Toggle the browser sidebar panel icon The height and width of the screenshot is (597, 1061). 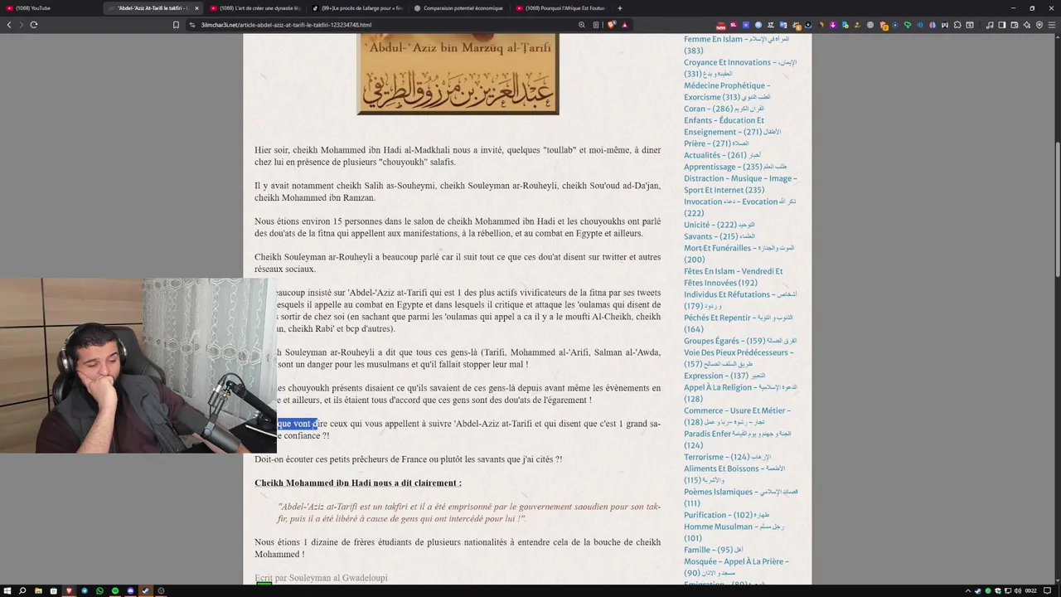pyautogui.click(x=1001, y=25)
